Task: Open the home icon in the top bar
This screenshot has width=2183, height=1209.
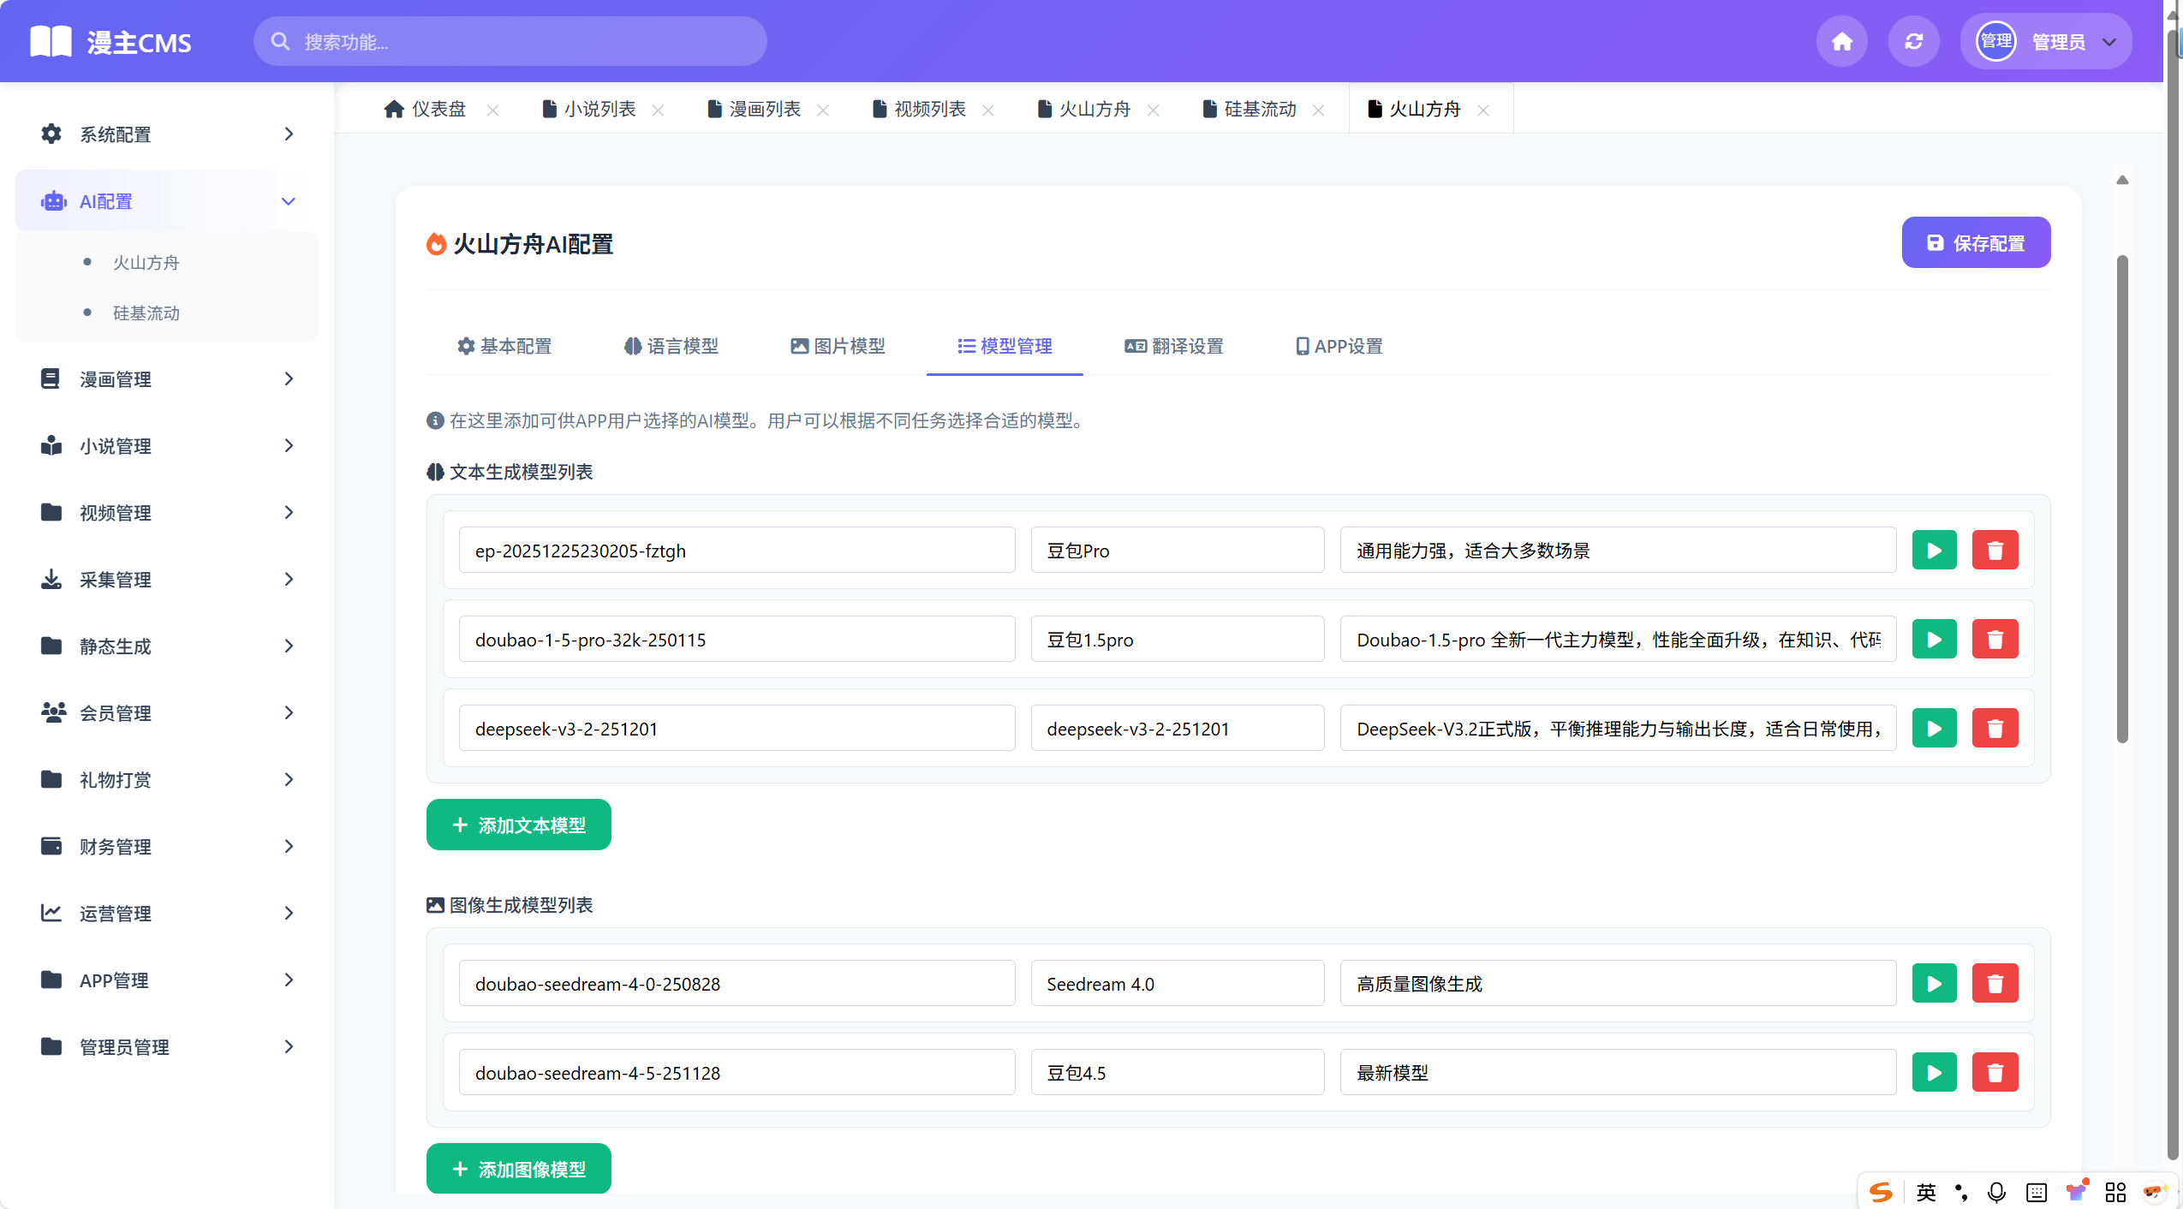Action: [1840, 40]
